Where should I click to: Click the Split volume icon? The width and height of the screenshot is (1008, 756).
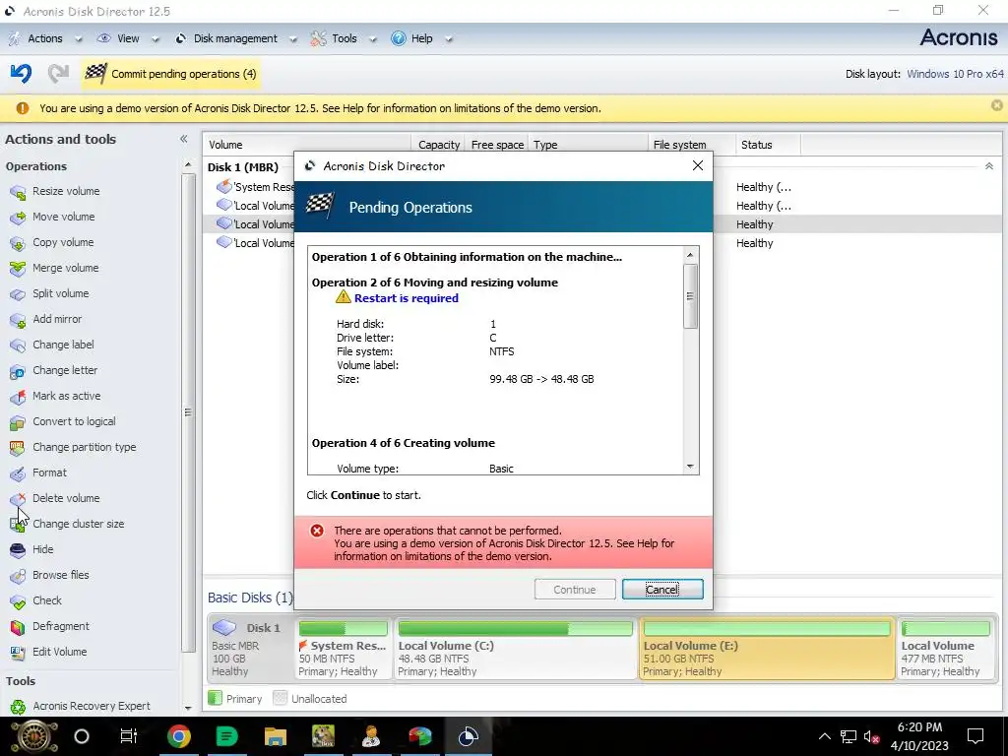[x=18, y=294]
